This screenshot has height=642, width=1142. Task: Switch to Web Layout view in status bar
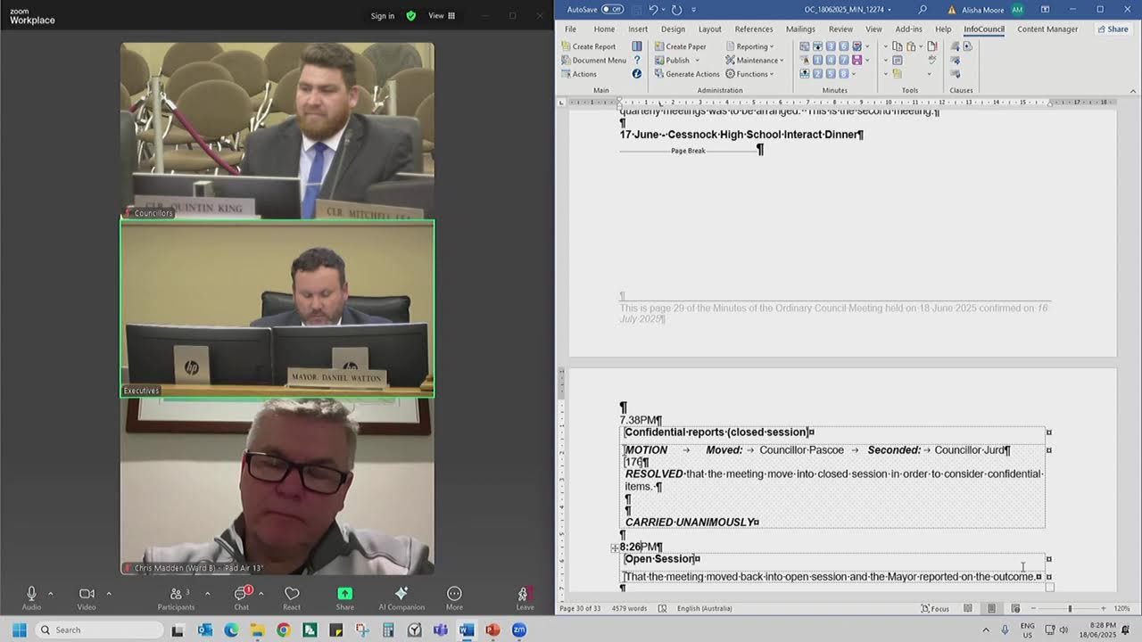pos(1015,608)
